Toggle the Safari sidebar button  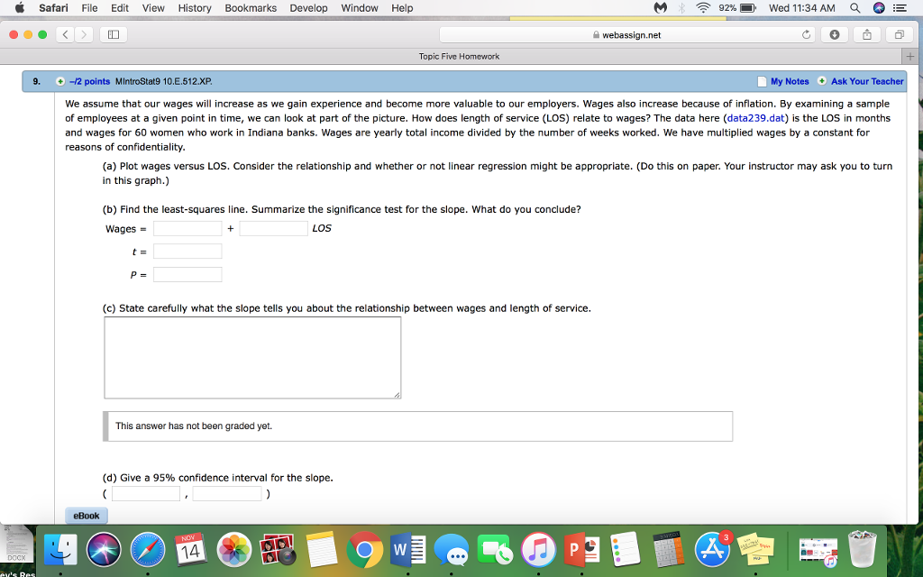[x=114, y=35]
